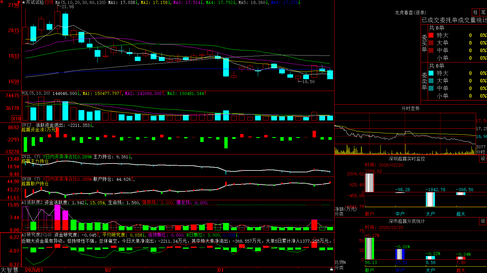Select the SVZL (7) indicator label

31,157
